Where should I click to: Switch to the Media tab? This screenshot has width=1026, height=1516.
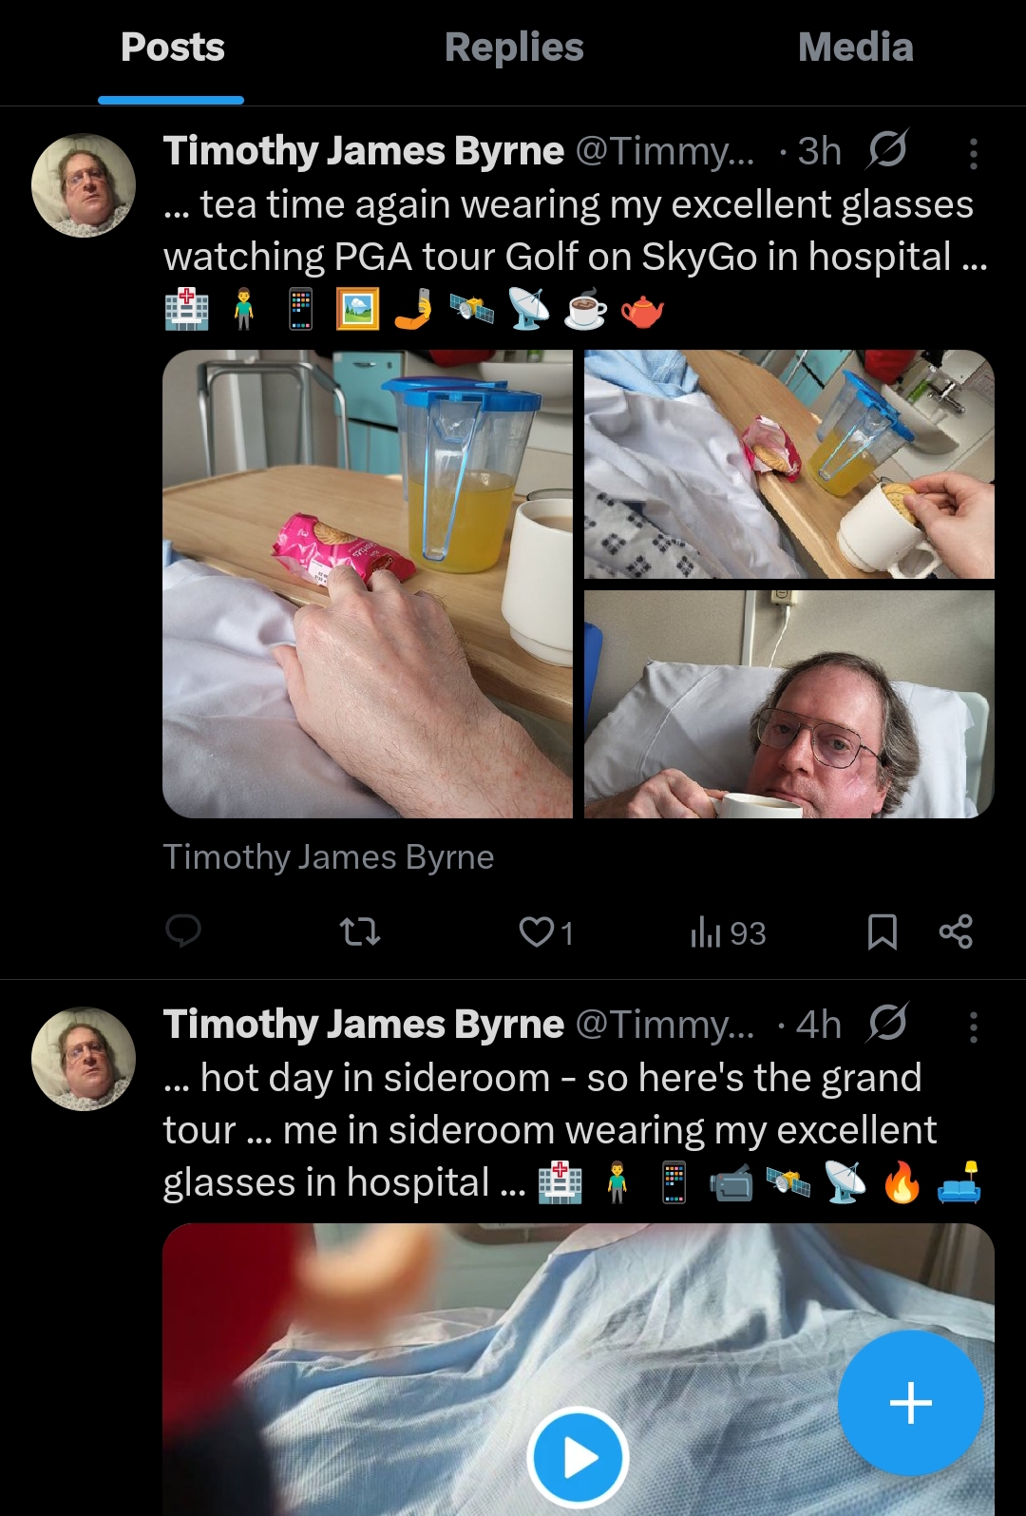(x=856, y=48)
